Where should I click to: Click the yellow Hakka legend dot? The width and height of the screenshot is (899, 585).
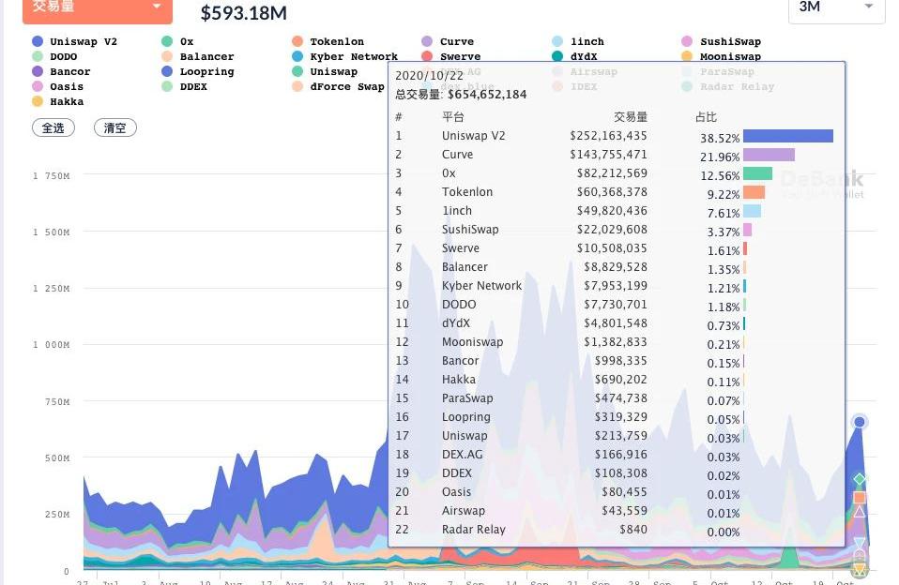click(38, 101)
